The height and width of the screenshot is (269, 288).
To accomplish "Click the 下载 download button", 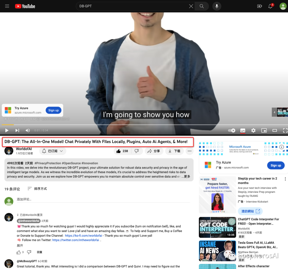I will coord(174,151).
